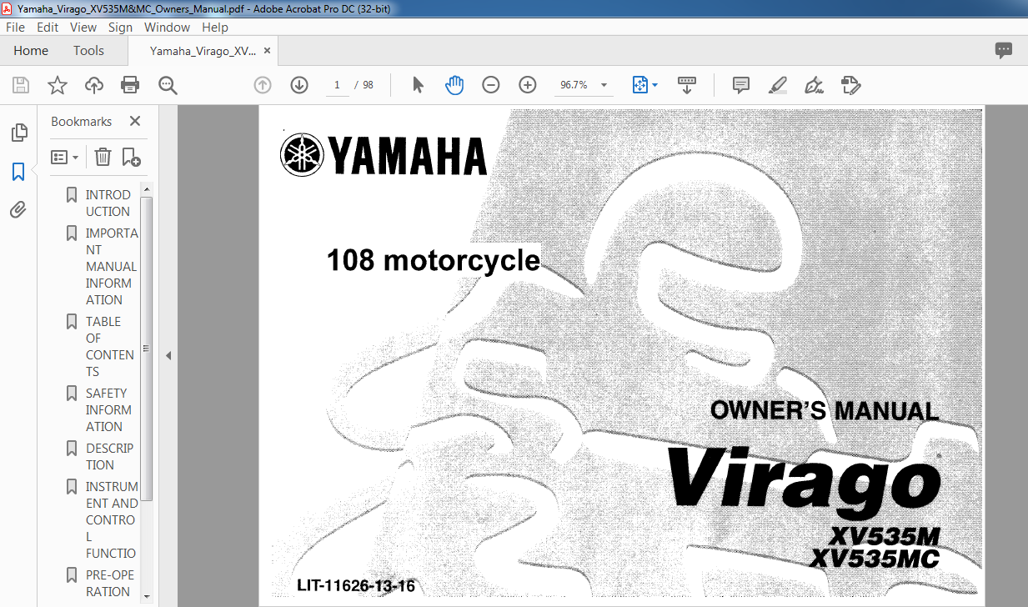Show page thumbnails panel
Viewport: 1028px width, 607px height.
click(x=18, y=133)
